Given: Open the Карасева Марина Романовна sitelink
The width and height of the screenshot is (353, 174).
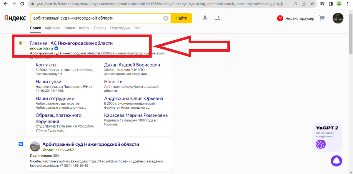Looking at the screenshot, I should click(x=136, y=115).
